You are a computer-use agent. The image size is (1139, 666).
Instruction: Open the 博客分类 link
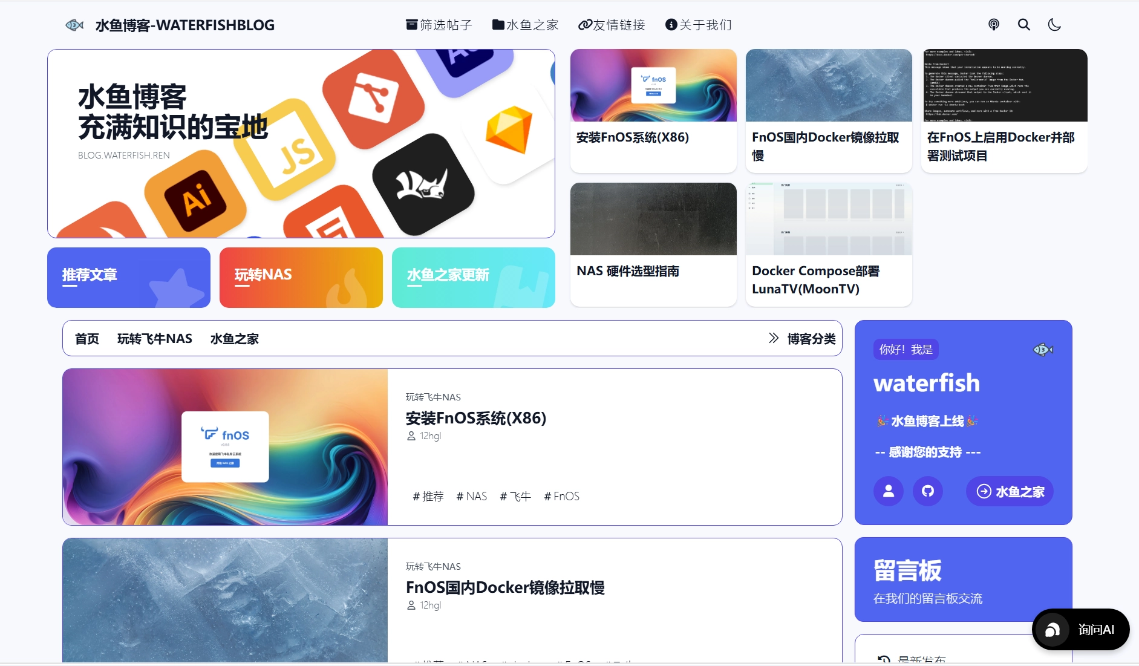(812, 339)
